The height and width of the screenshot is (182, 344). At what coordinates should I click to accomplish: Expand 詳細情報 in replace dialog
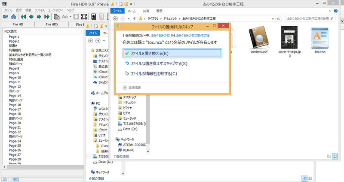click(x=132, y=88)
